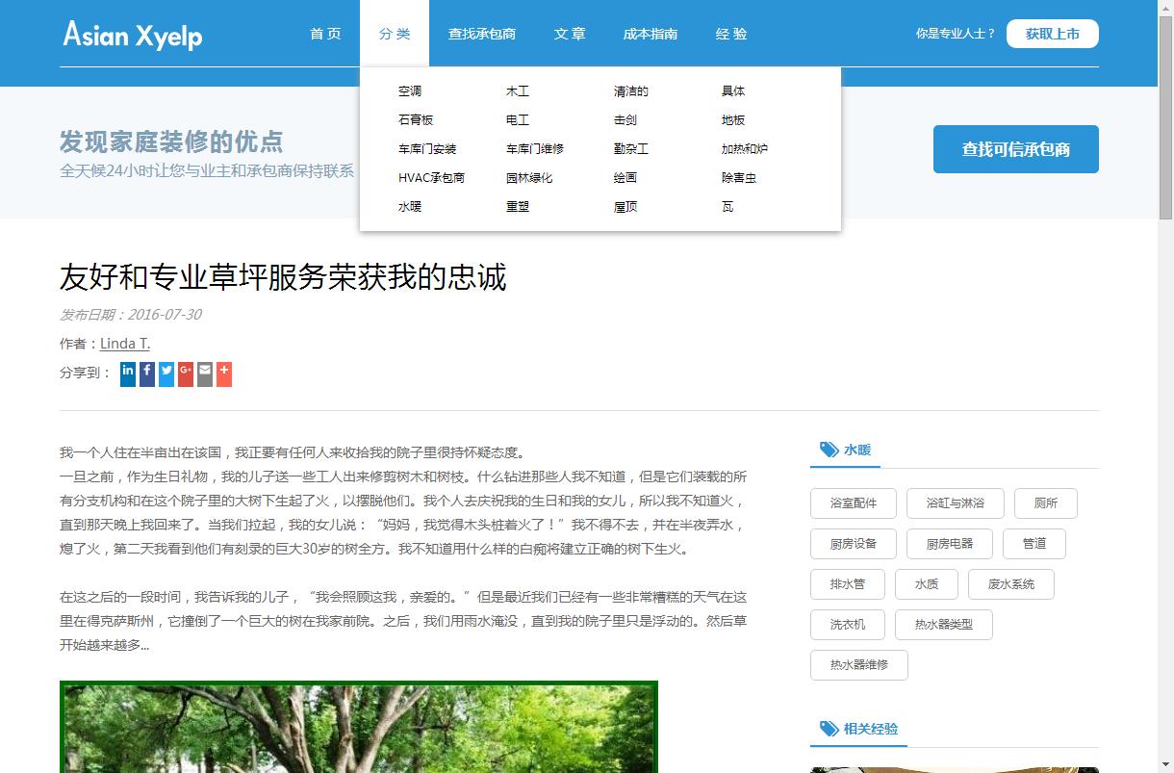Open the 查找承包商 menu item
Viewport: 1174px width, 773px height.
point(482,34)
